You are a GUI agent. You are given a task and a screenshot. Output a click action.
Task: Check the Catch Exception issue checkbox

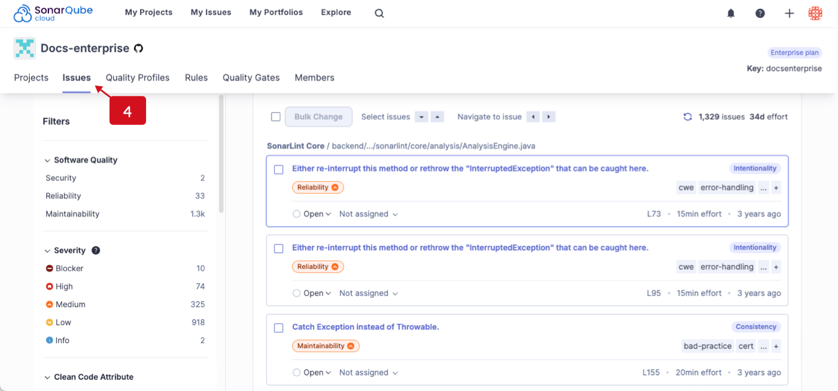click(278, 328)
